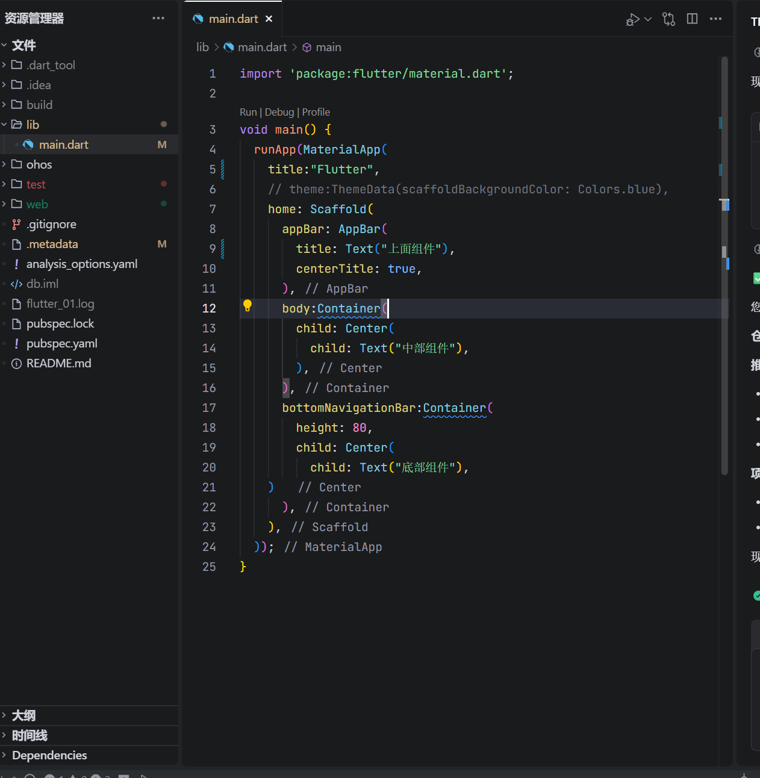Click the folder icon of the ohos folder
The width and height of the screenshot is (760, 778).
pyautogui.click(x=16, y=164)
